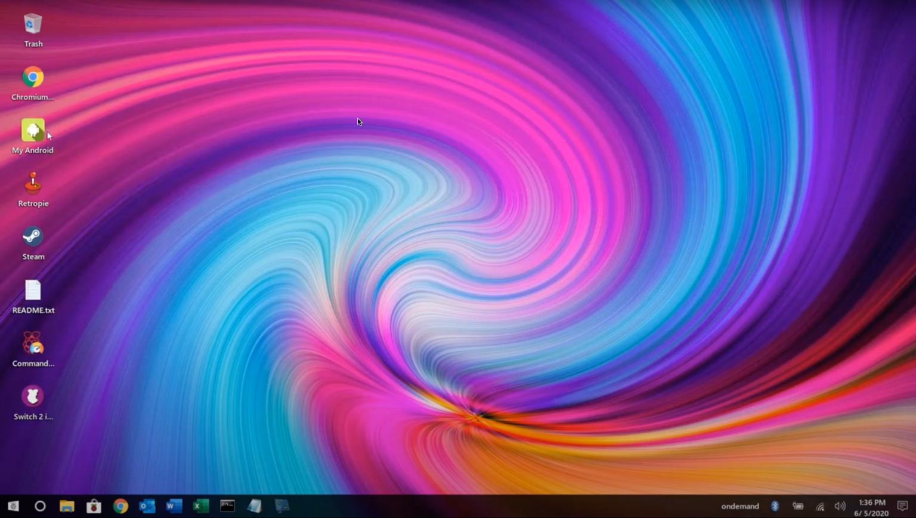The height and width of the screenshot is (518, 916).
Task: Click the volume speaker tray icon
Action: (840, 506)
